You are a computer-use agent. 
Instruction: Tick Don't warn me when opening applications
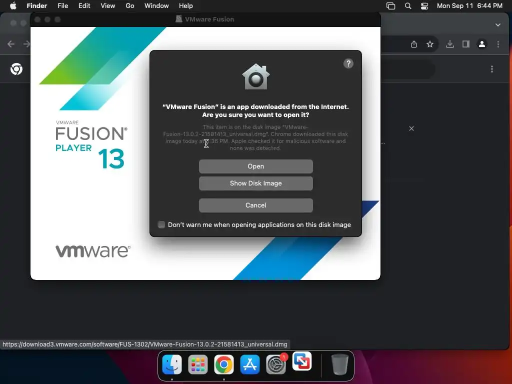coord(161,224)
